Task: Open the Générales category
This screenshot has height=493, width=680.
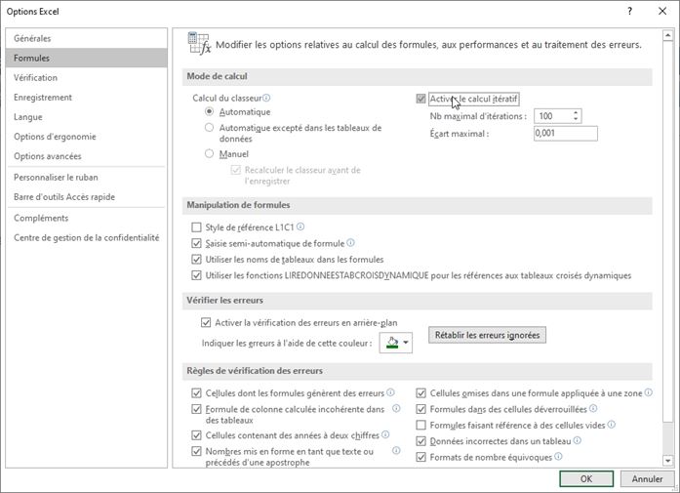Action: click(x=86, y=38)
